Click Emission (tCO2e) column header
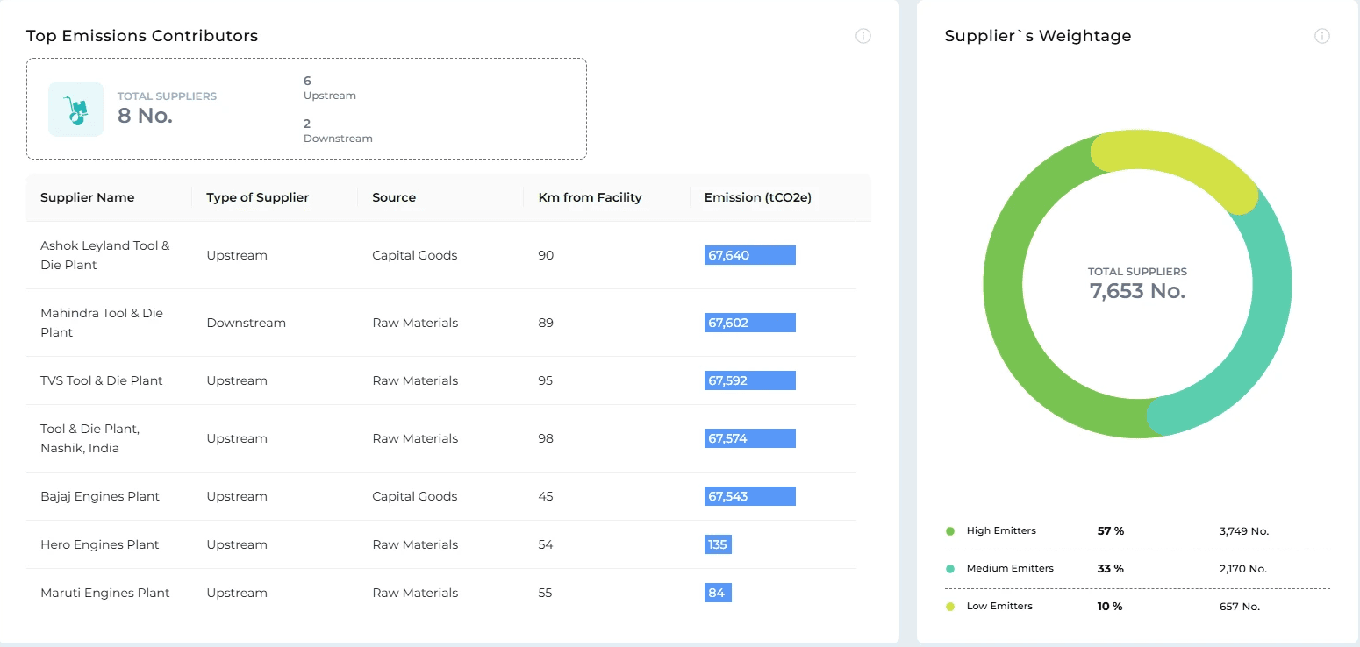 pyautogui.click(x=757, y=197)
